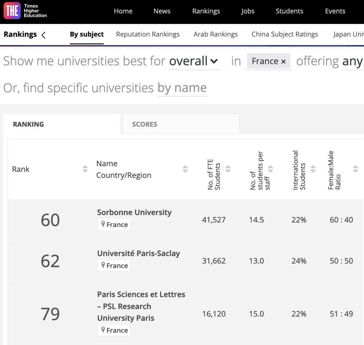Switch to China Subject Ratings tab
Viewport: 364px width, 345px height.
[285, 34]
